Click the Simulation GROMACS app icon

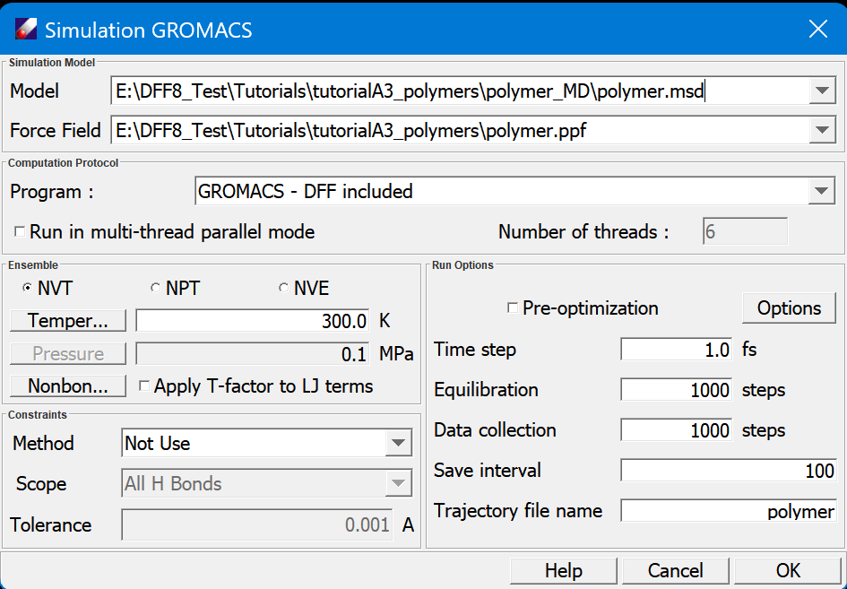click(25, 30)
